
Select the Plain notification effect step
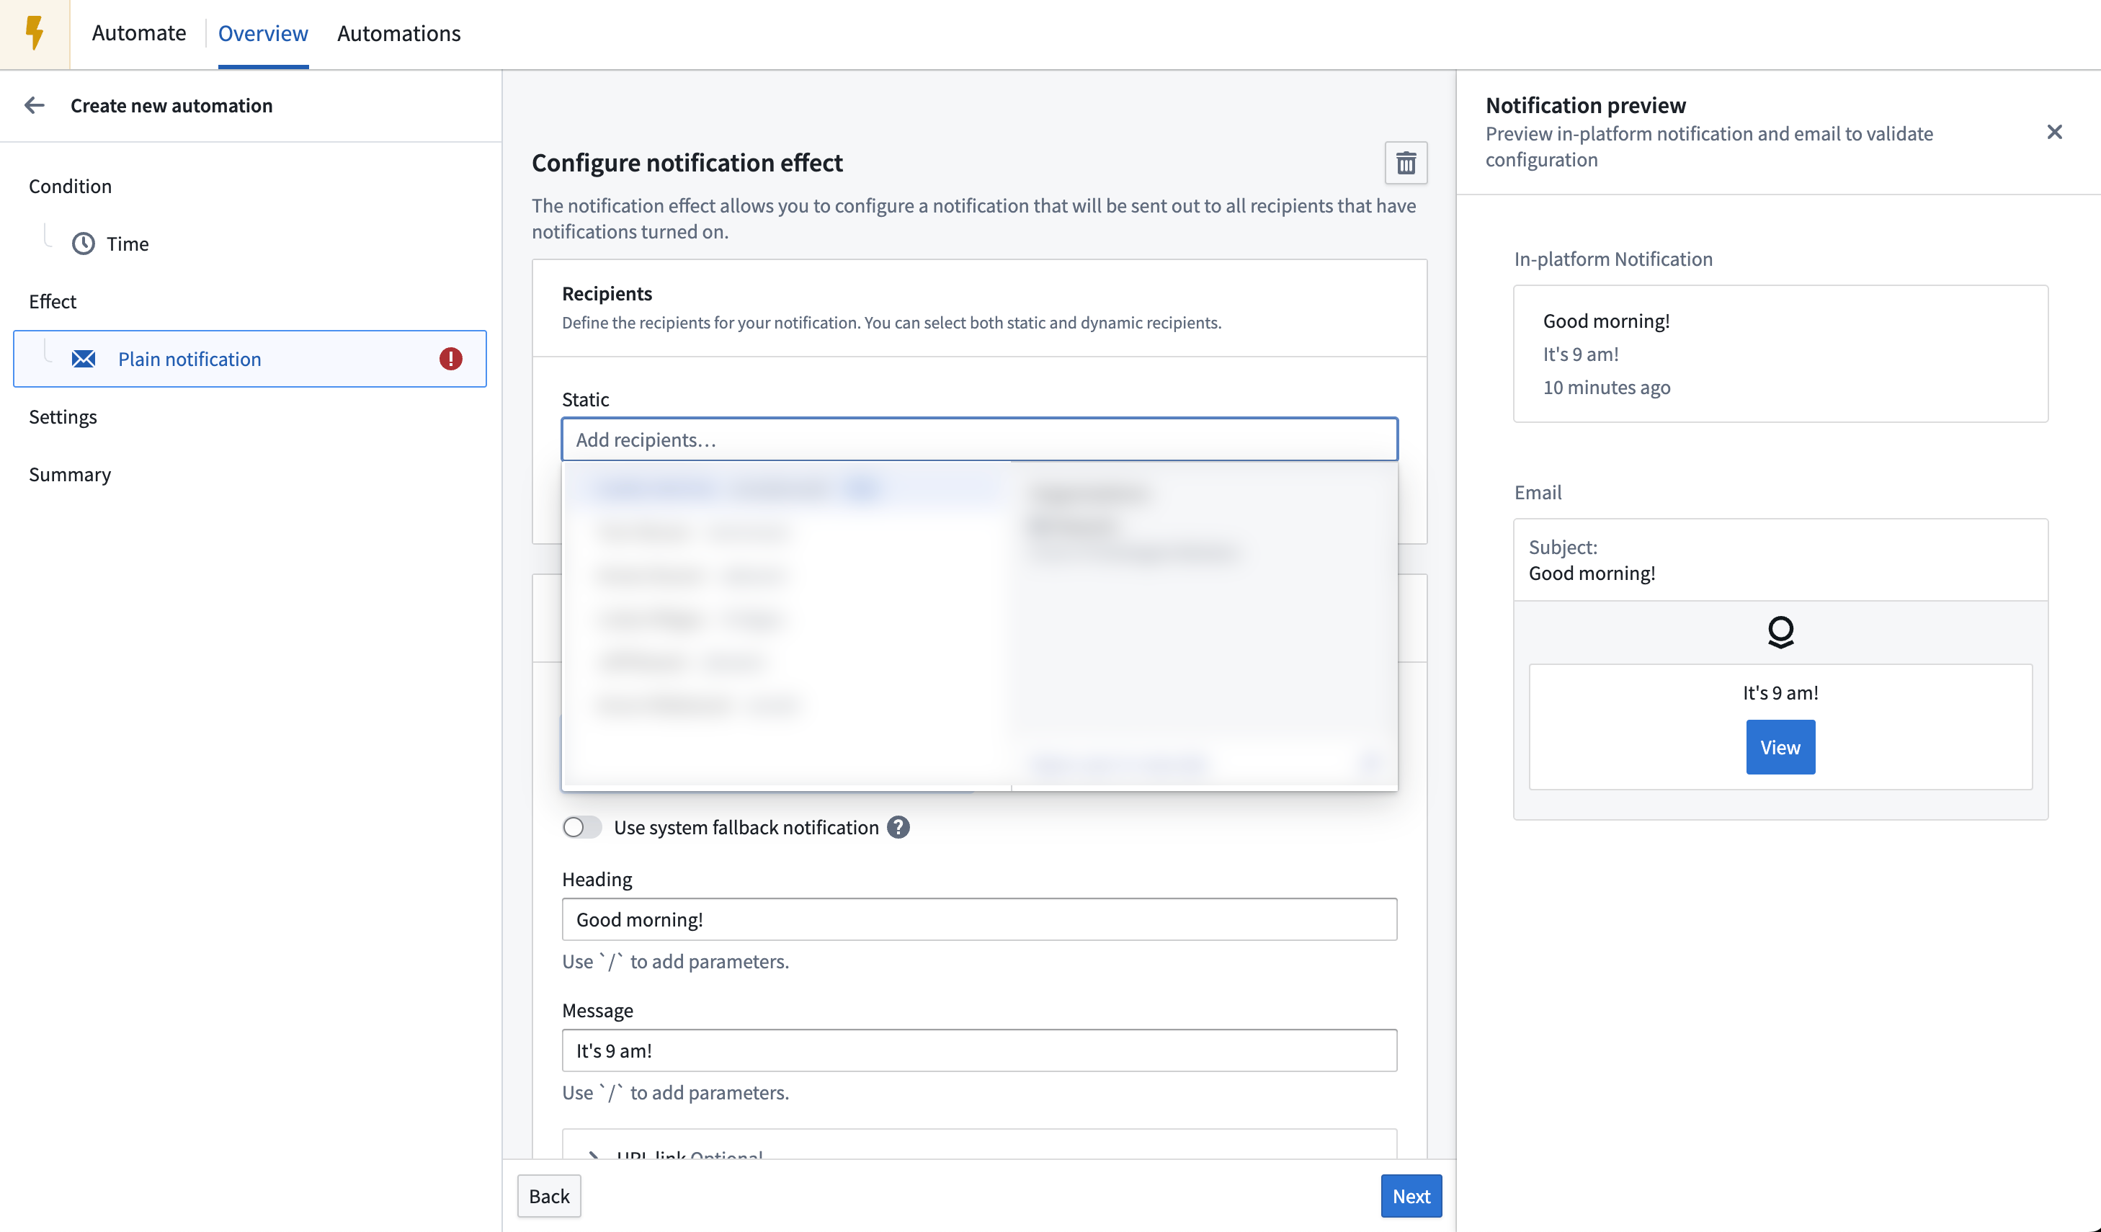click(250, 358)
